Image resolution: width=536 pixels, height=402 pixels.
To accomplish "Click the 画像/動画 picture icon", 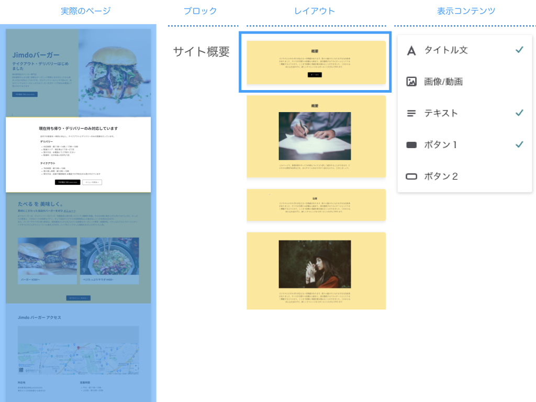I will (x=411, y=82).
